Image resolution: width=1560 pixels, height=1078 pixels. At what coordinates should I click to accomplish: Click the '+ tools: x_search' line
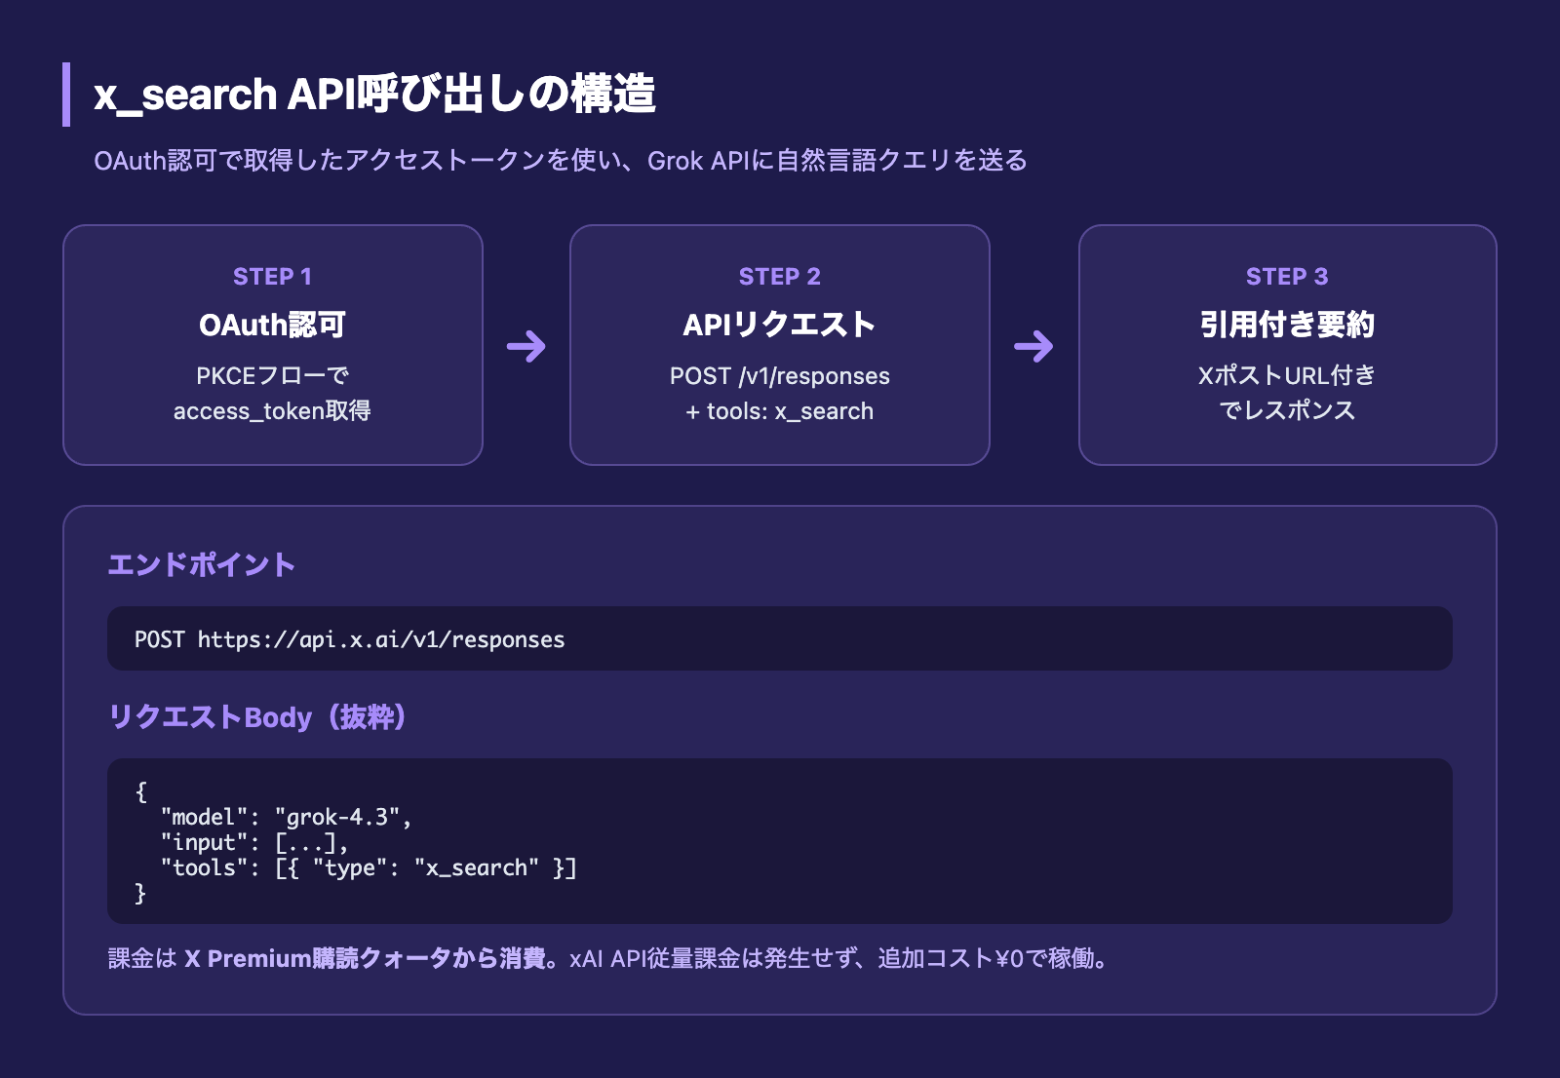(780, 411)
